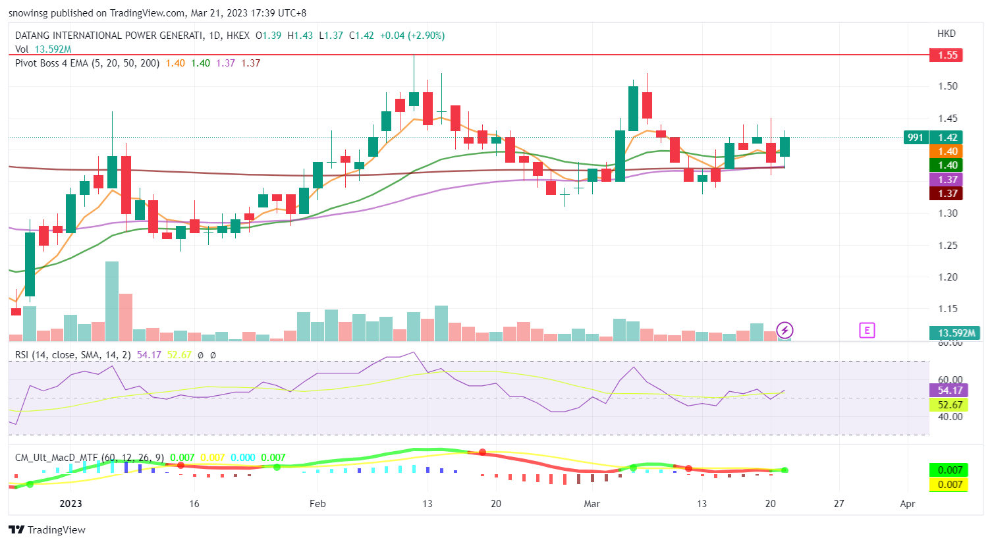Click the 991 countdown label beside price
Image resolution: width=992 pixels, height=544 pixels.
[916, 138]
